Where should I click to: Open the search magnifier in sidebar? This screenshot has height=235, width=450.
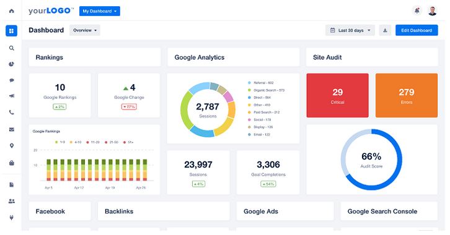(x=12, y=48)
